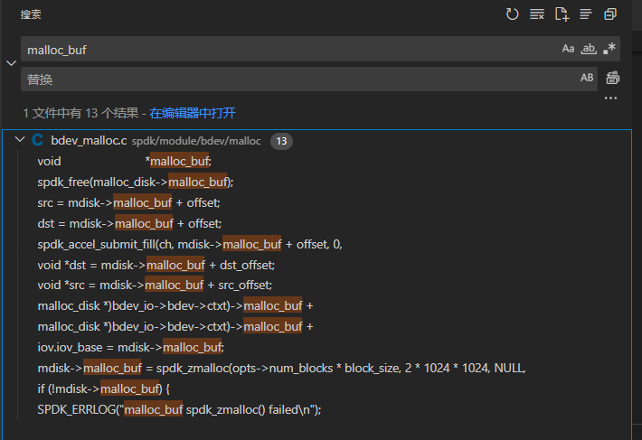Open results via 在编辑器中打开 link

click(193, 113)
